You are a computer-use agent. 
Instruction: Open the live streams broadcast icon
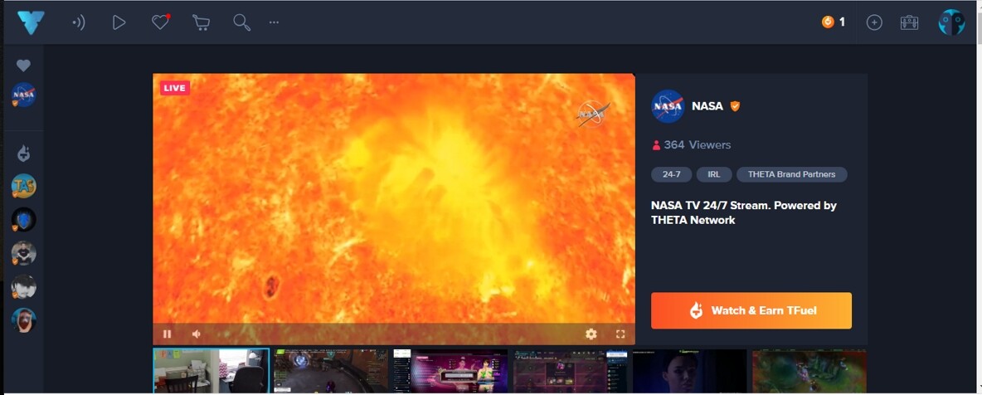coord(79,22)
